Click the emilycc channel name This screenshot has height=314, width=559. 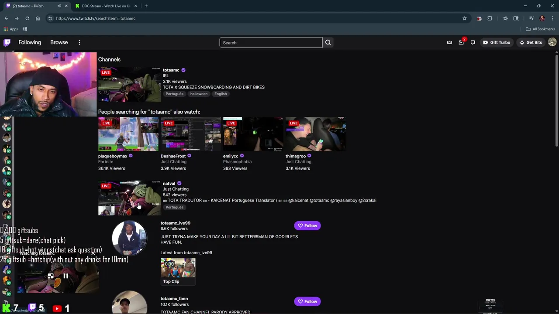pos(231,156)
